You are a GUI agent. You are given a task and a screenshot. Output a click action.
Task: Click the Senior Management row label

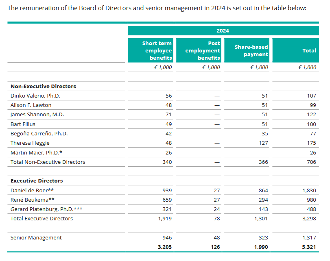[x=36, y=237]
